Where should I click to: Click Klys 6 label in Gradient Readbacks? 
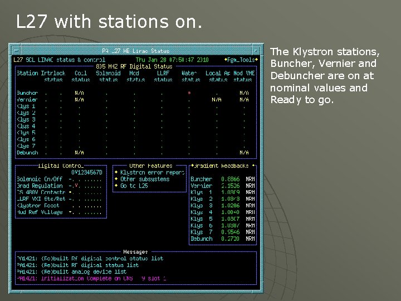pos(201,226)
